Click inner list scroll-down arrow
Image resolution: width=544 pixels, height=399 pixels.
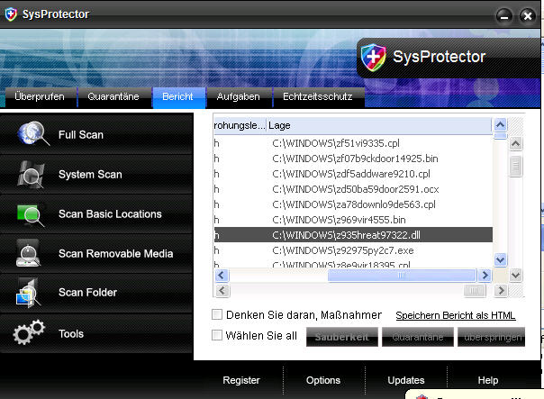pos(500,259)
